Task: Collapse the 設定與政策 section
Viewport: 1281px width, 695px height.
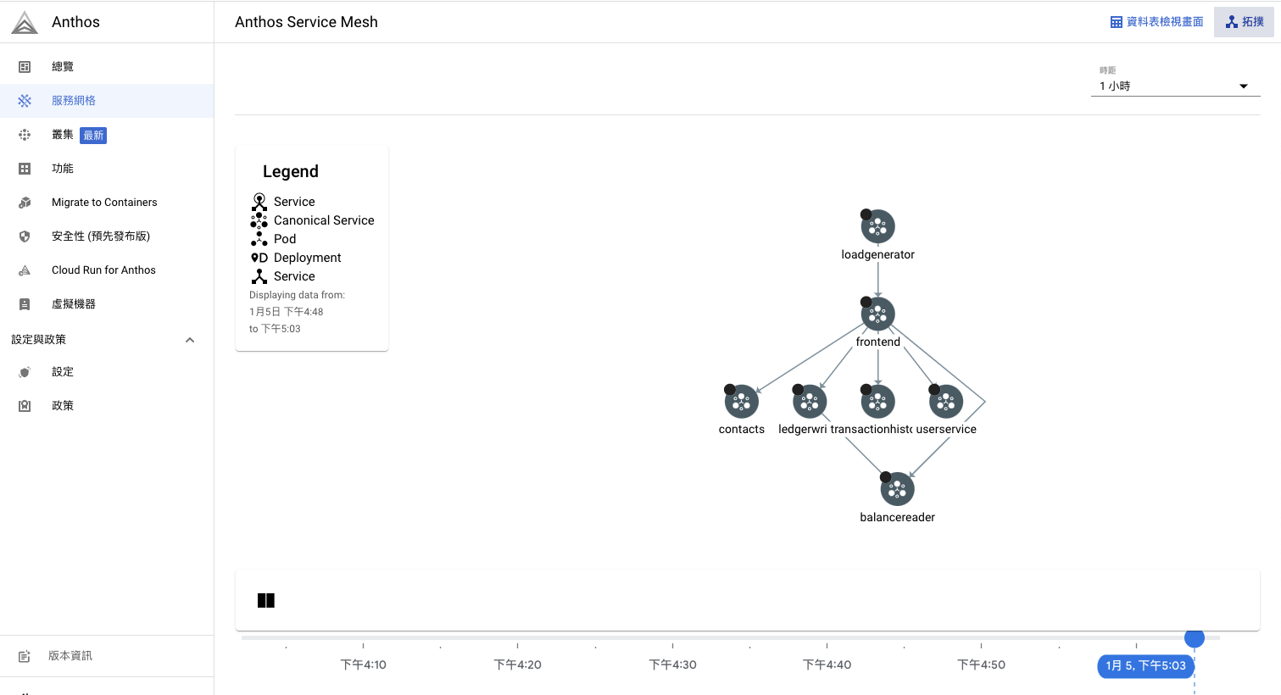Action: (x=190, y=340)
